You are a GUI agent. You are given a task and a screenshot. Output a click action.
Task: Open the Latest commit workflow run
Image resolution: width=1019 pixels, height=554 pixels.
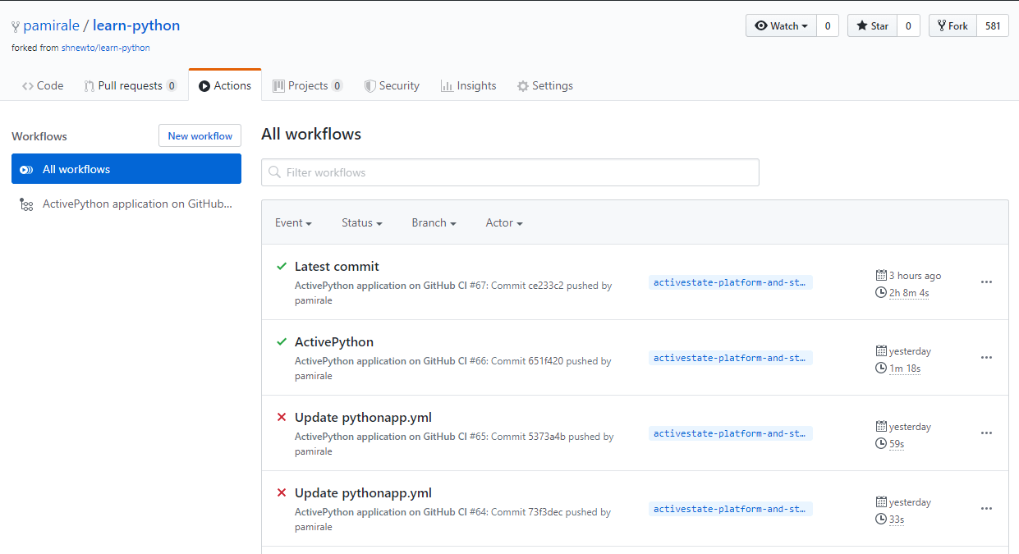tap(337, 266)
